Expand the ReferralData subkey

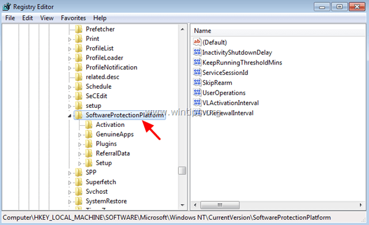click(80, 154)
